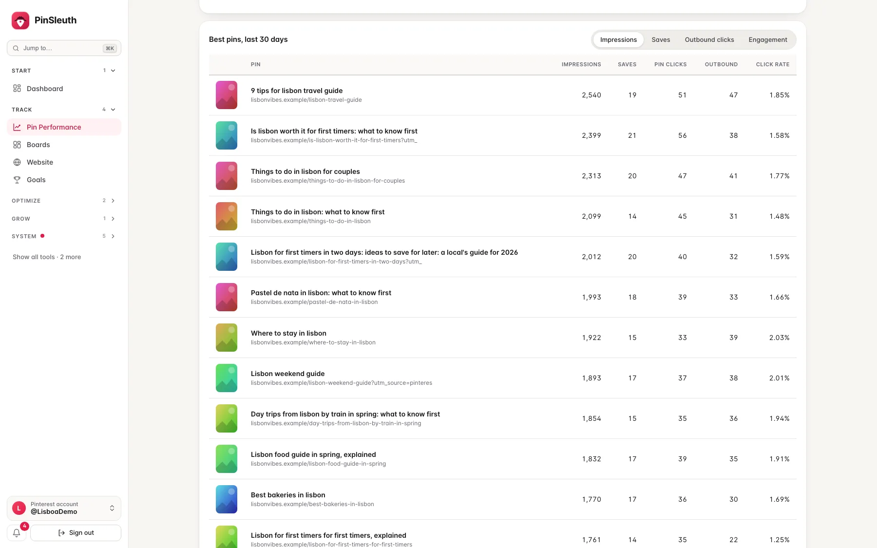Click the LisboaDemo account avatar

click(19, 508)
